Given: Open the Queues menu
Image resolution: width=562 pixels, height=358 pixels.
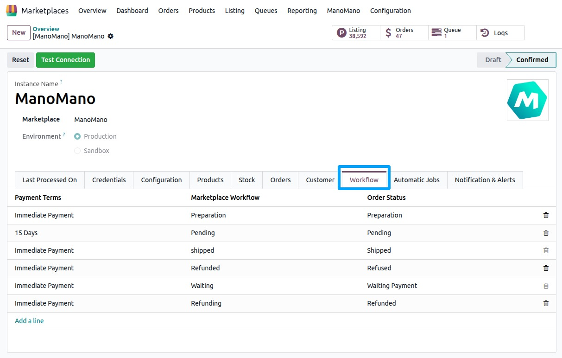Looking at the screenshot, I should (266, 11).
